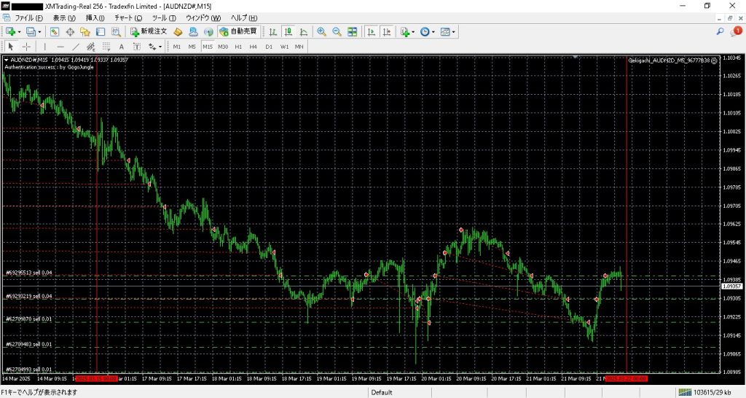This screenshot has height=398, width=746.
Task: Zoom in on the chart
Action: (x=321, y=32)
